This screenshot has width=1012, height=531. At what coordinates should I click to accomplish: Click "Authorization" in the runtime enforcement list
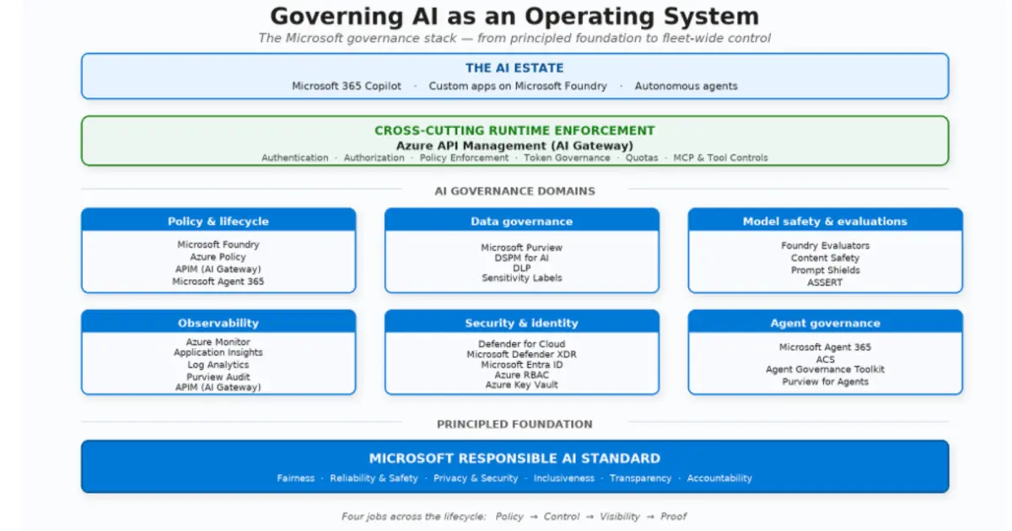pos(374,158)
